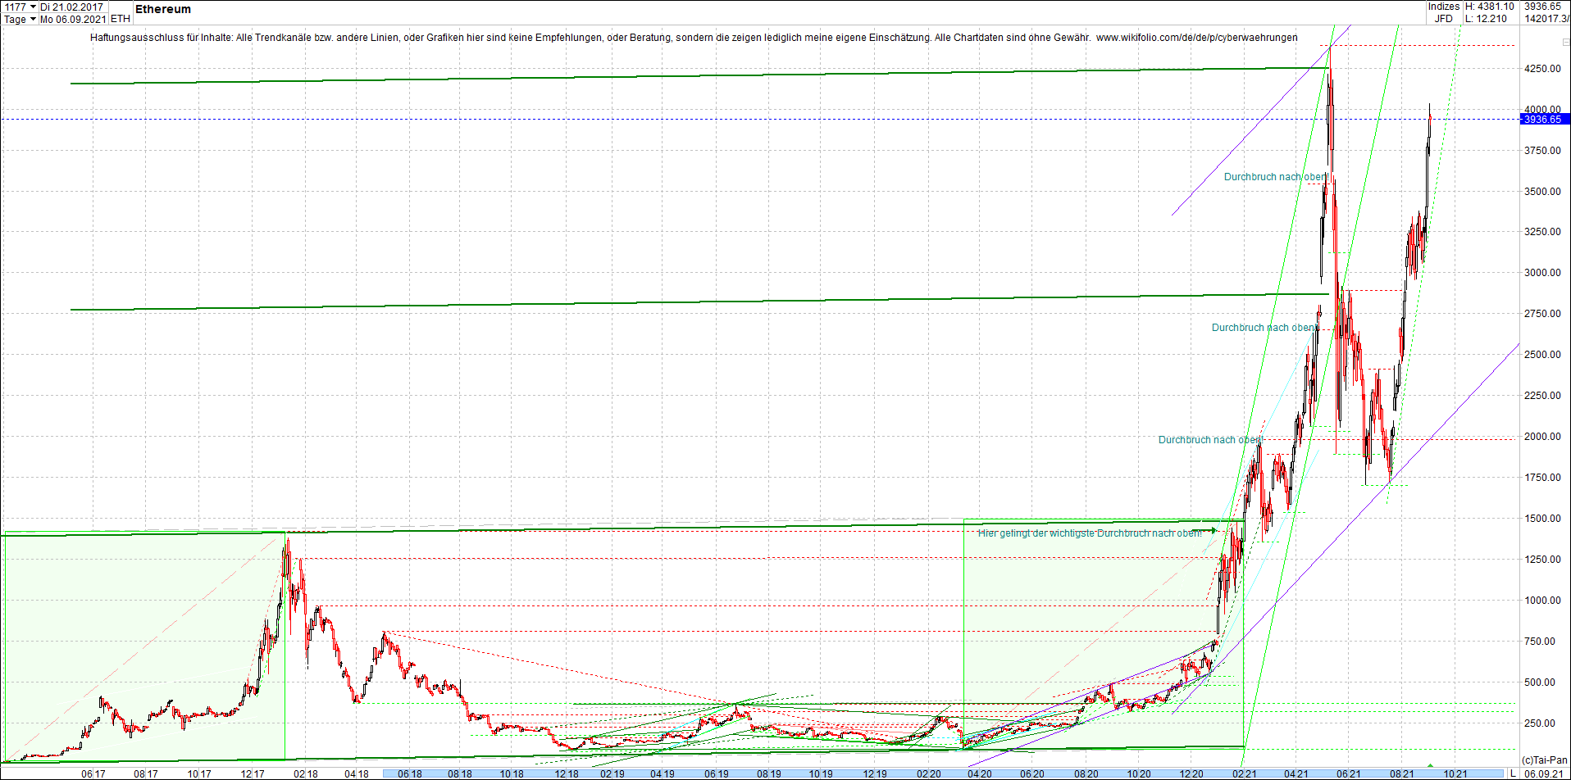Click the 142017.3 volume value
The height and width of the screenshot is (780, 1571).
click(1546, 19)
